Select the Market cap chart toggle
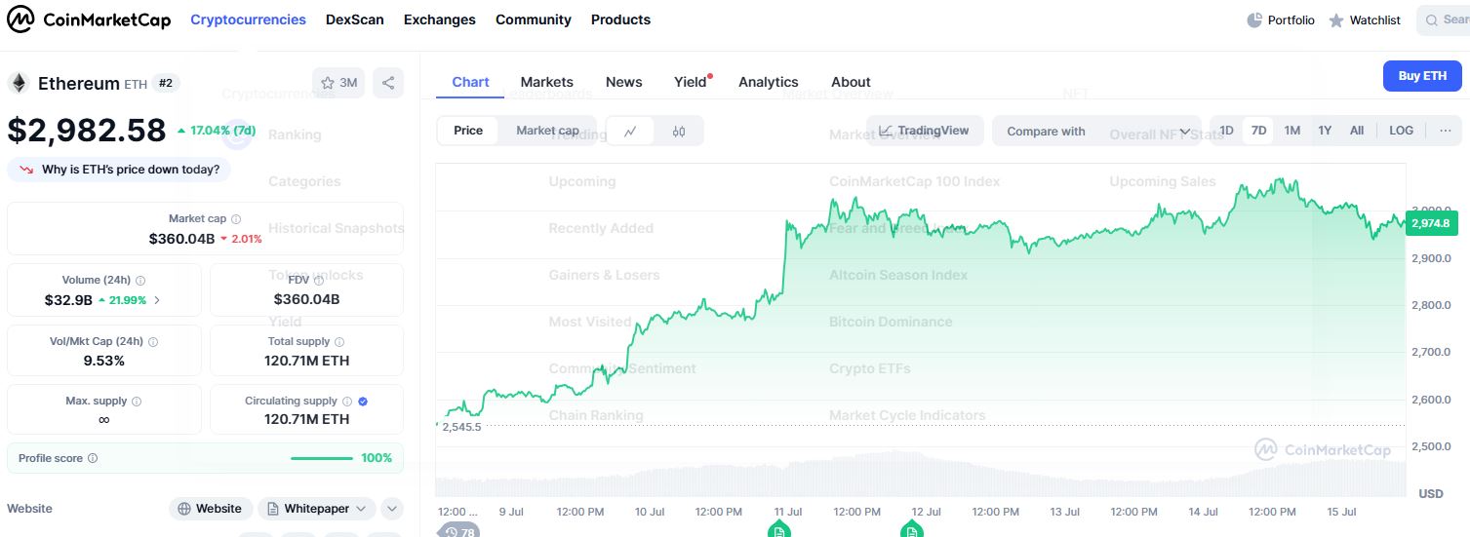 click(x=547, y=131)
